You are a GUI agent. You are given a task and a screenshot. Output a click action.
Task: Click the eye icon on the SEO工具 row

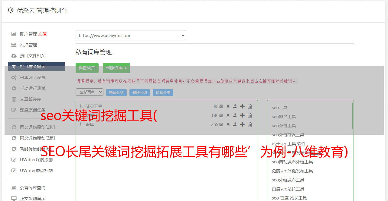228,106
